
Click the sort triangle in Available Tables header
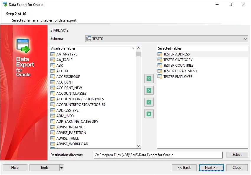[x=133, y=48]
